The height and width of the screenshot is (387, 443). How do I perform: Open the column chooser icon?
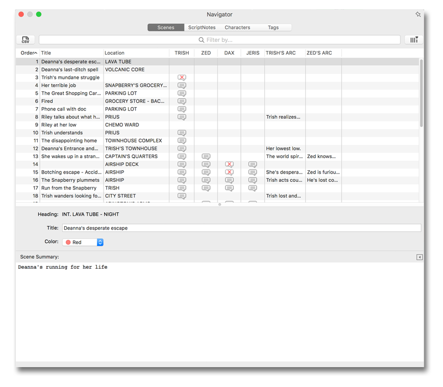click(x=413, y=40)
